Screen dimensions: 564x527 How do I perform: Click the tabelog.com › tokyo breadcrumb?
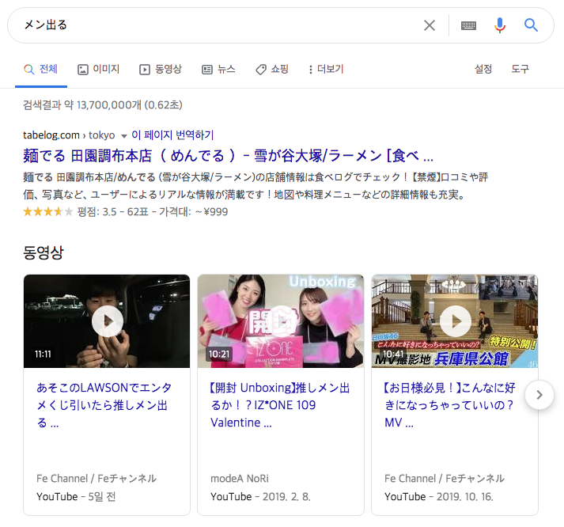(x=69, y=135)
